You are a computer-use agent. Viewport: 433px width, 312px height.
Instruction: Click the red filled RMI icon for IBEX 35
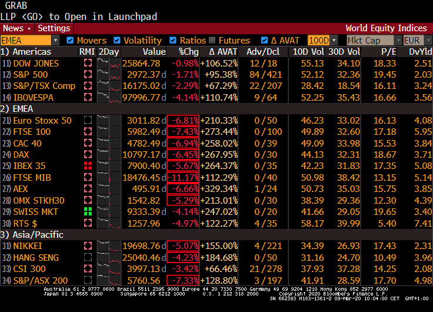pyautogui.click(x=88, y=166)
